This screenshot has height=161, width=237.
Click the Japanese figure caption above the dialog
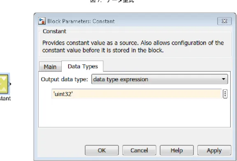(112, 1)
